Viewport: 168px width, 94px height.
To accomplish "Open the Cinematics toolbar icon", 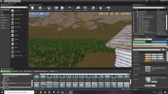I will coord(85,9).
